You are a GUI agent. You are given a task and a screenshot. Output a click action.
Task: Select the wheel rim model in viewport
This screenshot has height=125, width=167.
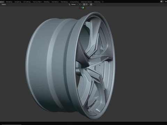coord(70,66)
